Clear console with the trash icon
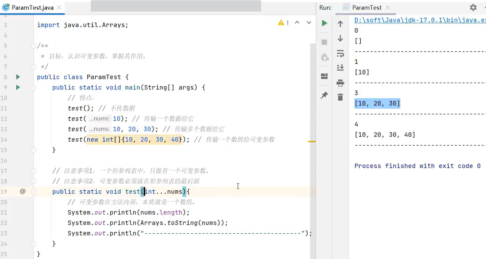The image size is (486, 259). [x=340, y=97]
